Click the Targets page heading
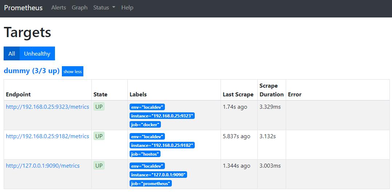The image size is (392, 192). point(28,32)
